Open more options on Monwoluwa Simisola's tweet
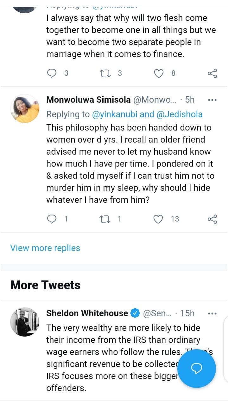The height and width of the screenshot is (405, 228). click(212, 100)
